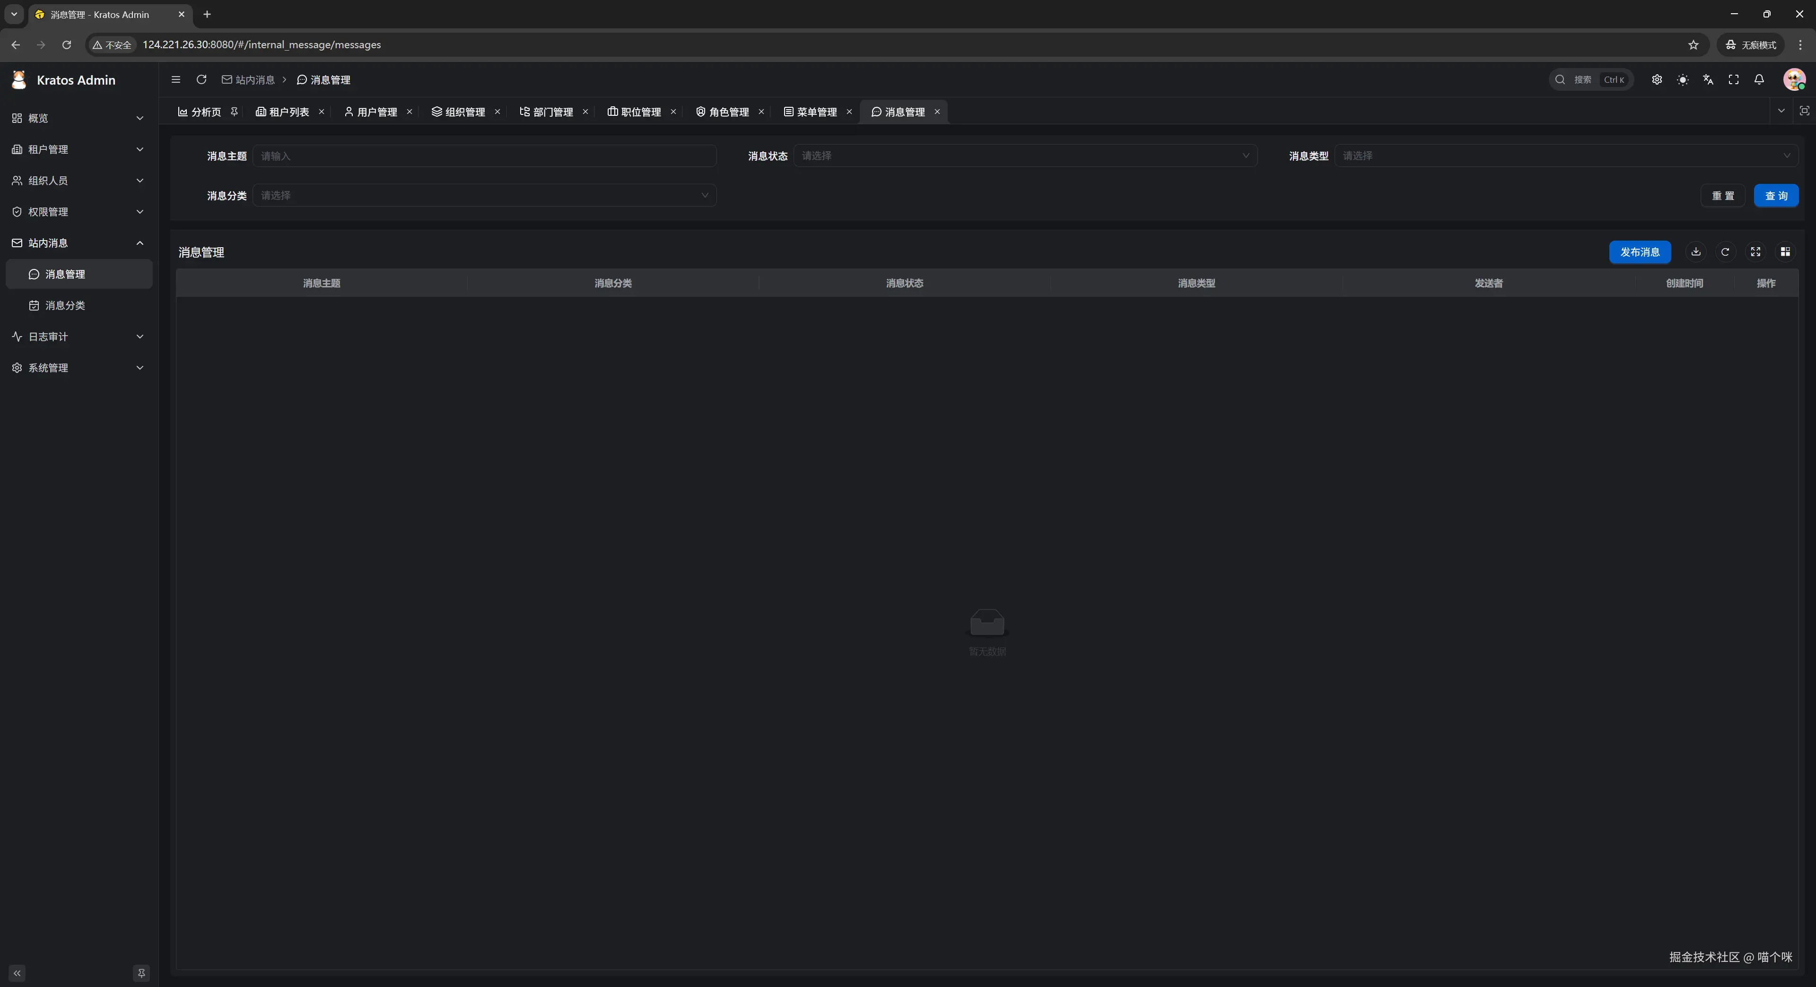Toggle sidebar with hamburger menu icon
This screenshot has height=987, width=1816.
pos(176,79)
